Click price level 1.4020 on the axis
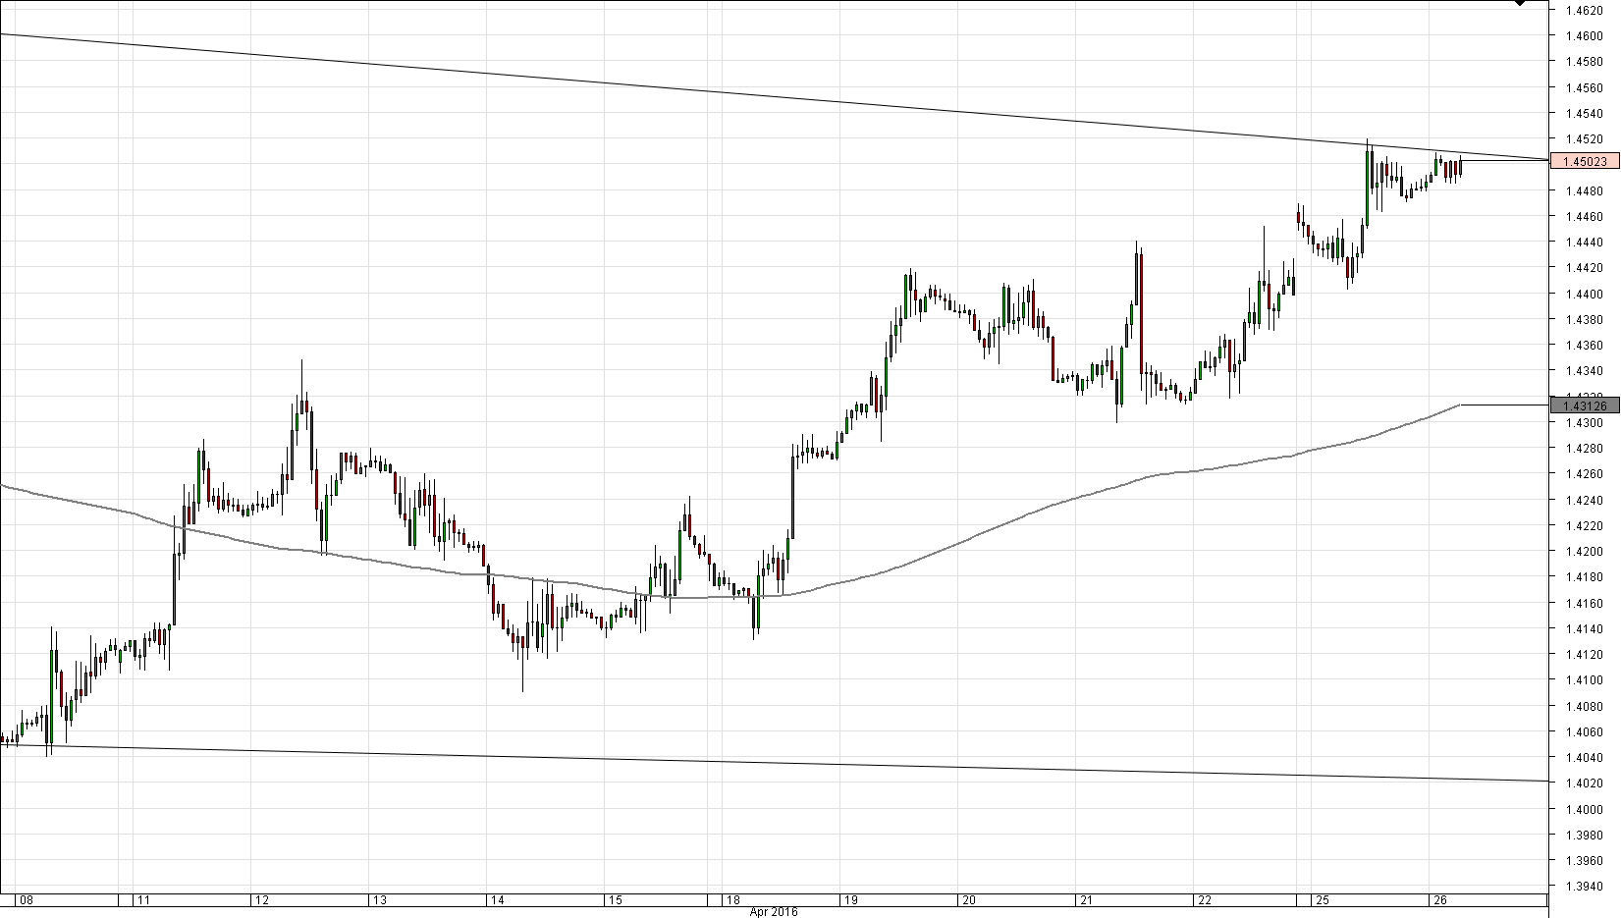 [1587, 783]
